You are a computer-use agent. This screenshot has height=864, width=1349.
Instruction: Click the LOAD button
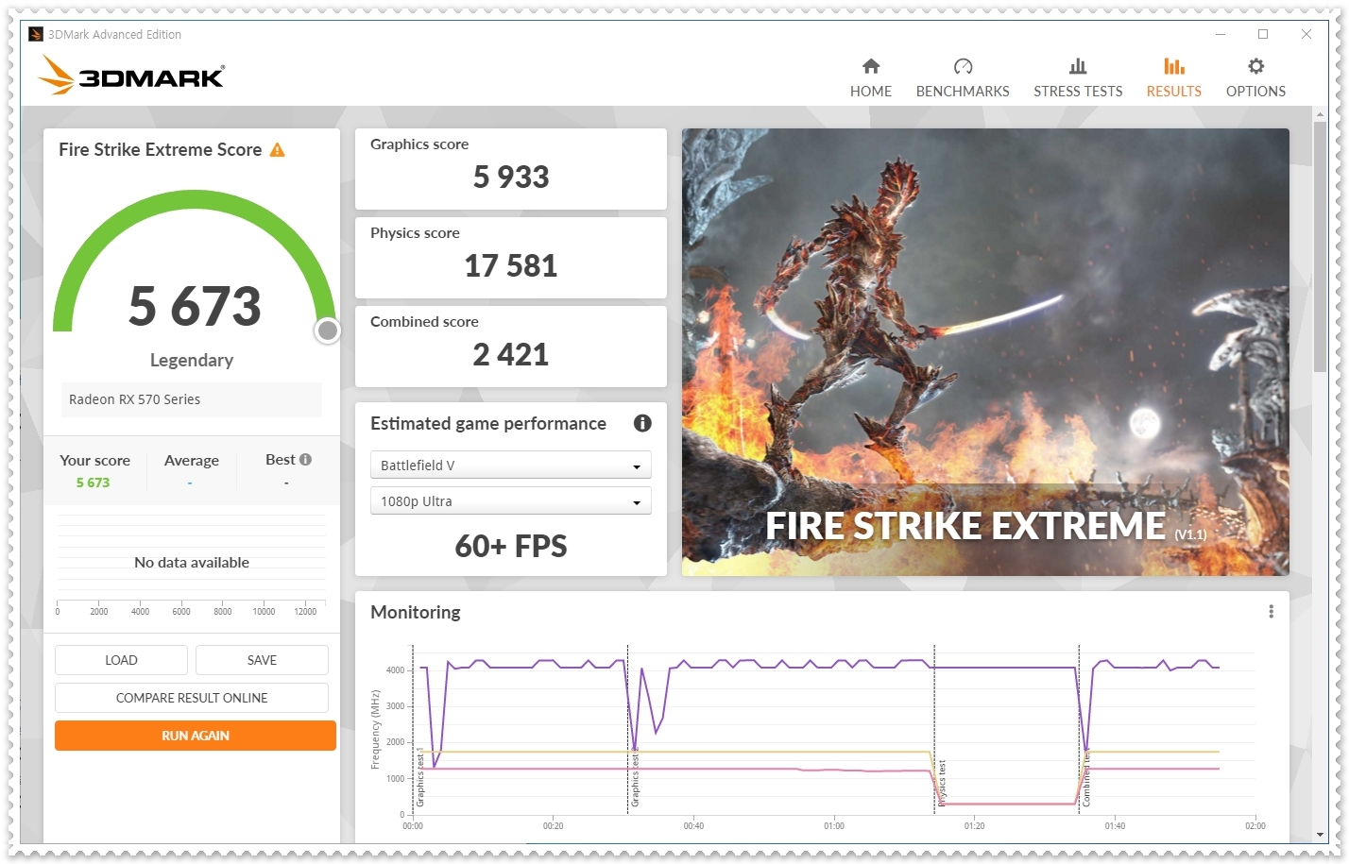tap(121, 660)
